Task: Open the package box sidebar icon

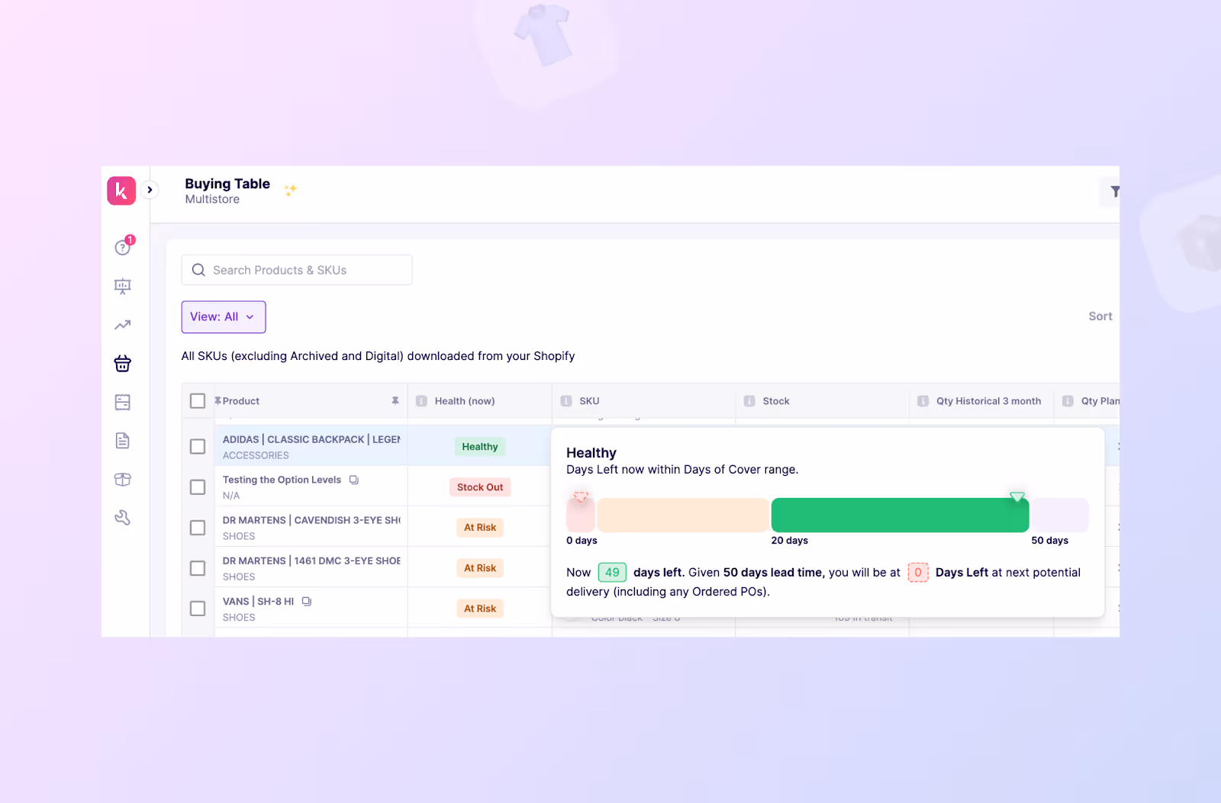Action: (x=123, y=480)
